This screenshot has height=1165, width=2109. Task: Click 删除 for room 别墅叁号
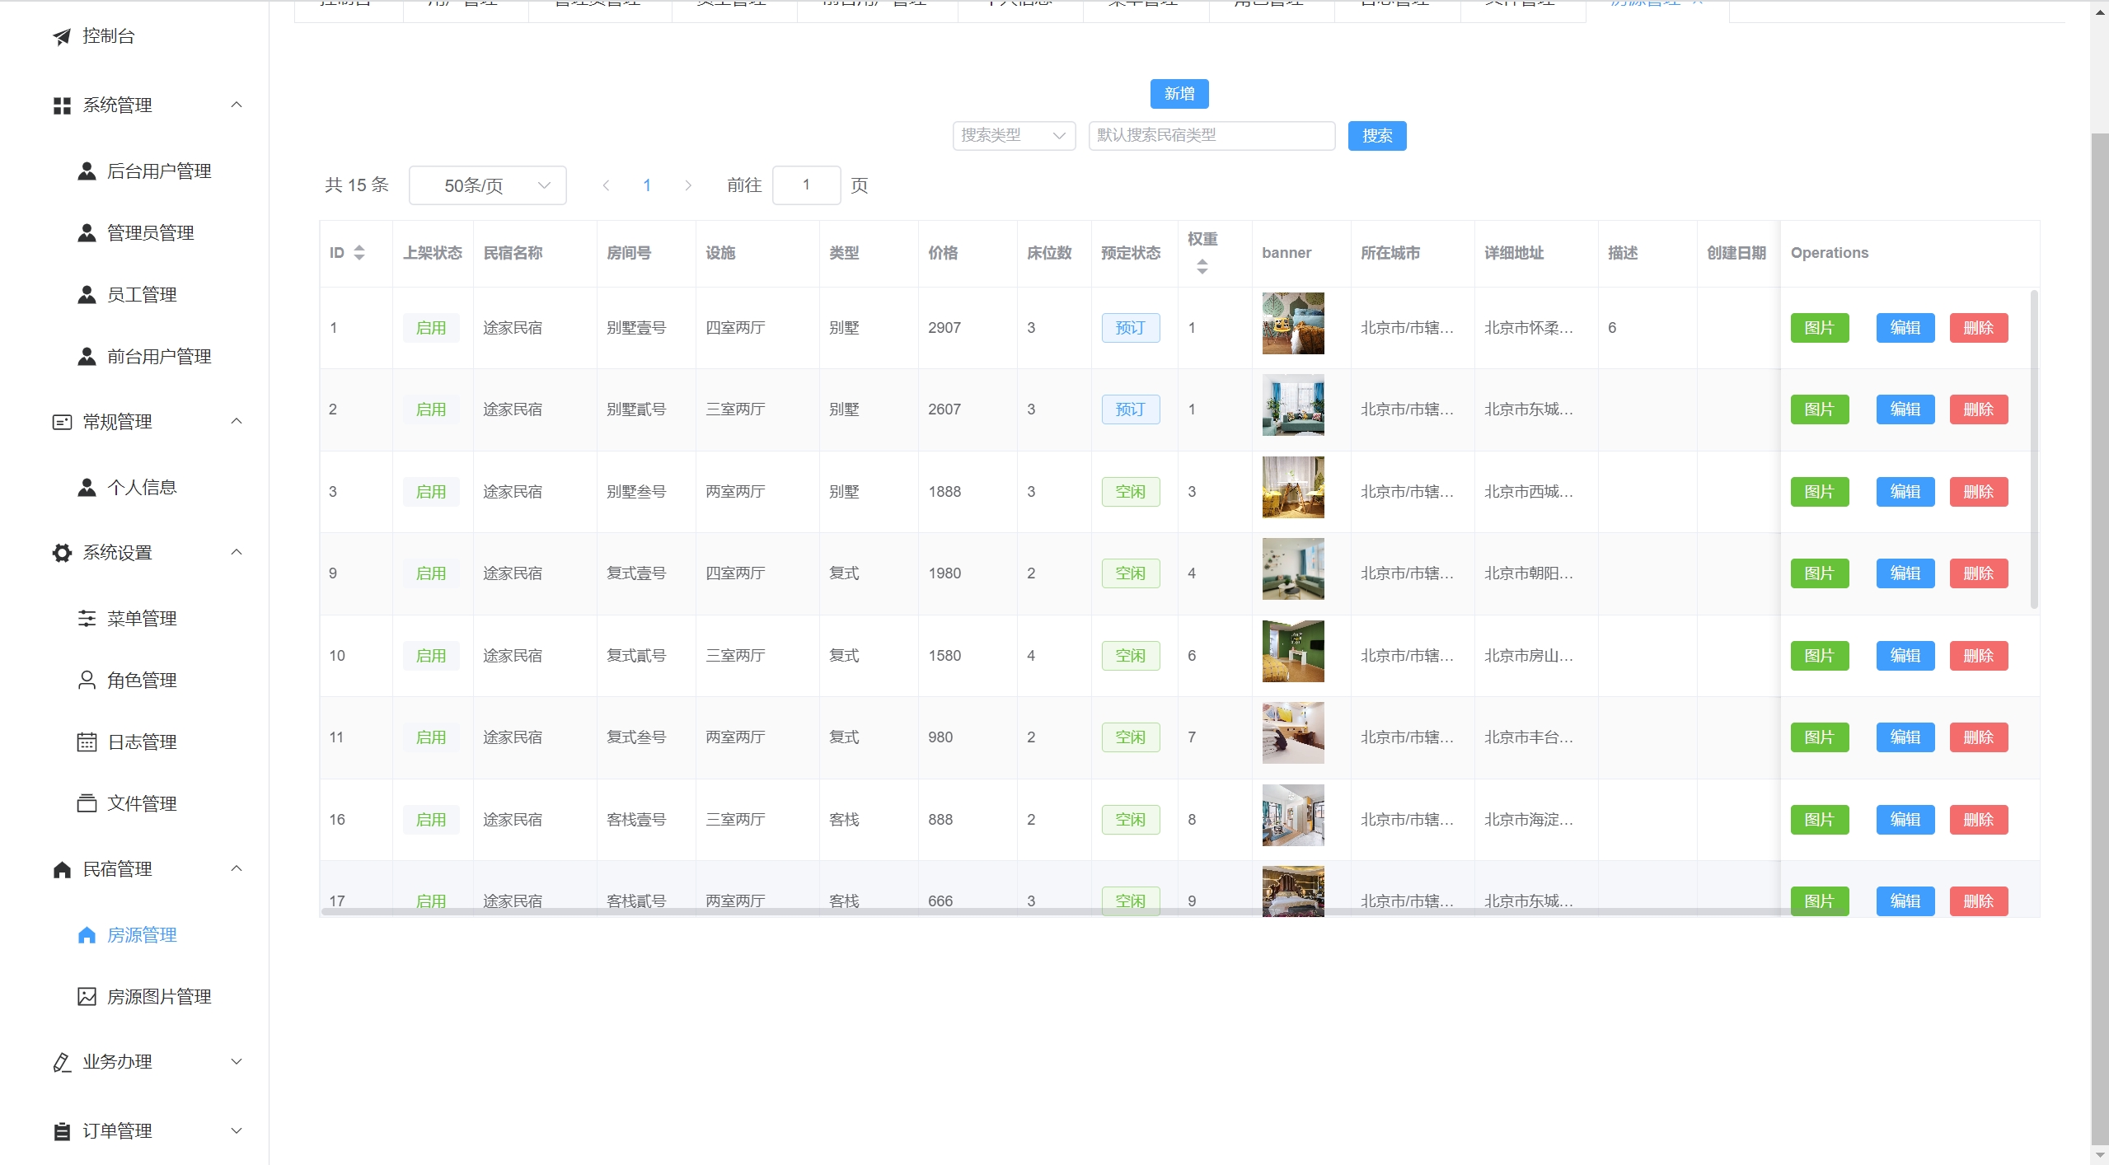click(1978, 492)
